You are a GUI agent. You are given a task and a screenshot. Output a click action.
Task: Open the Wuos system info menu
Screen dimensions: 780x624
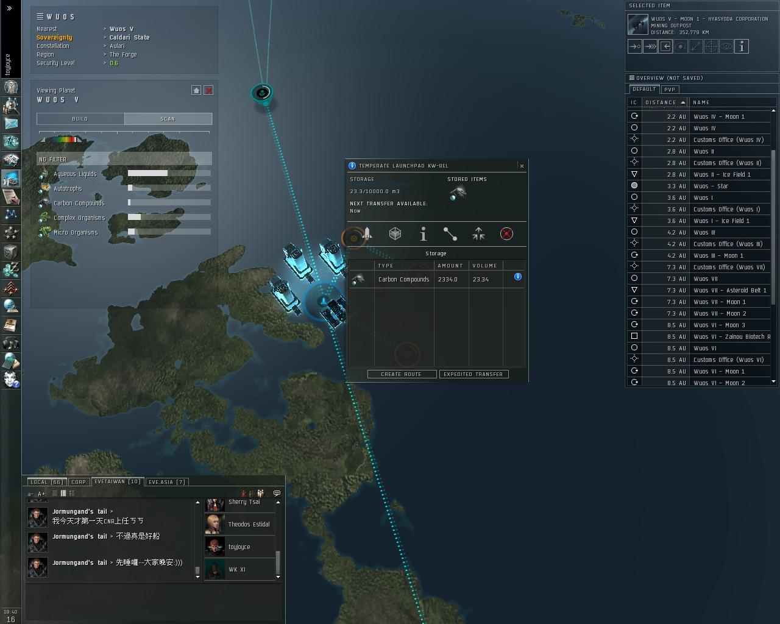(40, 16)
